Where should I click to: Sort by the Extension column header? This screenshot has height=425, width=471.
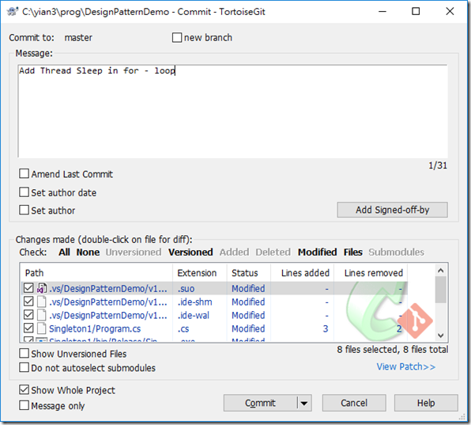(200, 273)
